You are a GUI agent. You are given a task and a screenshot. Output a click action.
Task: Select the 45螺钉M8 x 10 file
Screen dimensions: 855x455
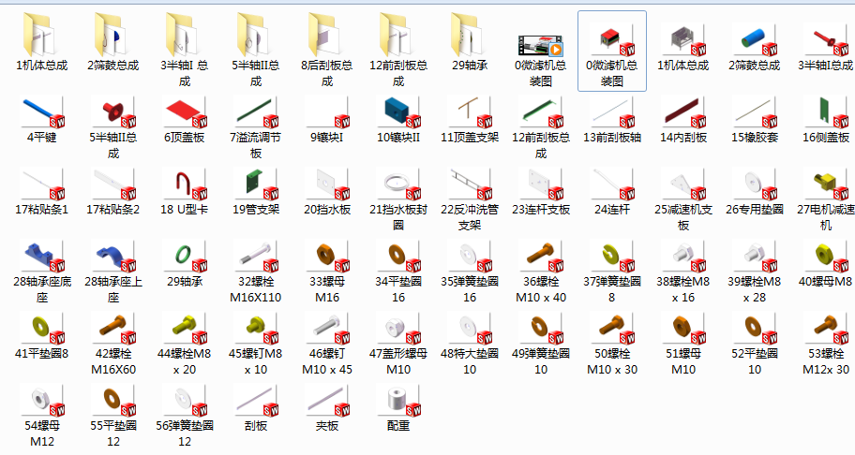tap(256, 343)
